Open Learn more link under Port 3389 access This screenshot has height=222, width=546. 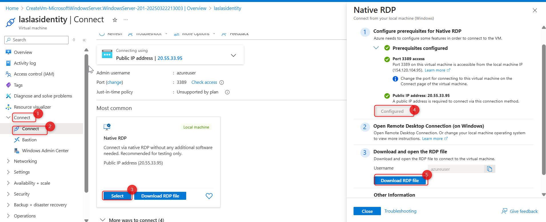pos(437,70)
